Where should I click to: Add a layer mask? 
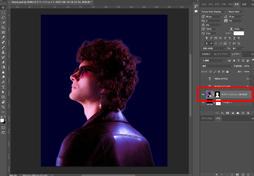tap(228, 113)
